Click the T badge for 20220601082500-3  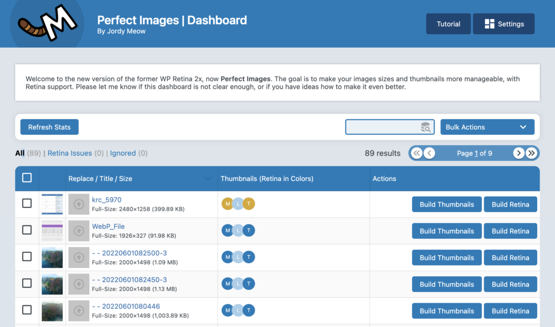coord(249,257)
